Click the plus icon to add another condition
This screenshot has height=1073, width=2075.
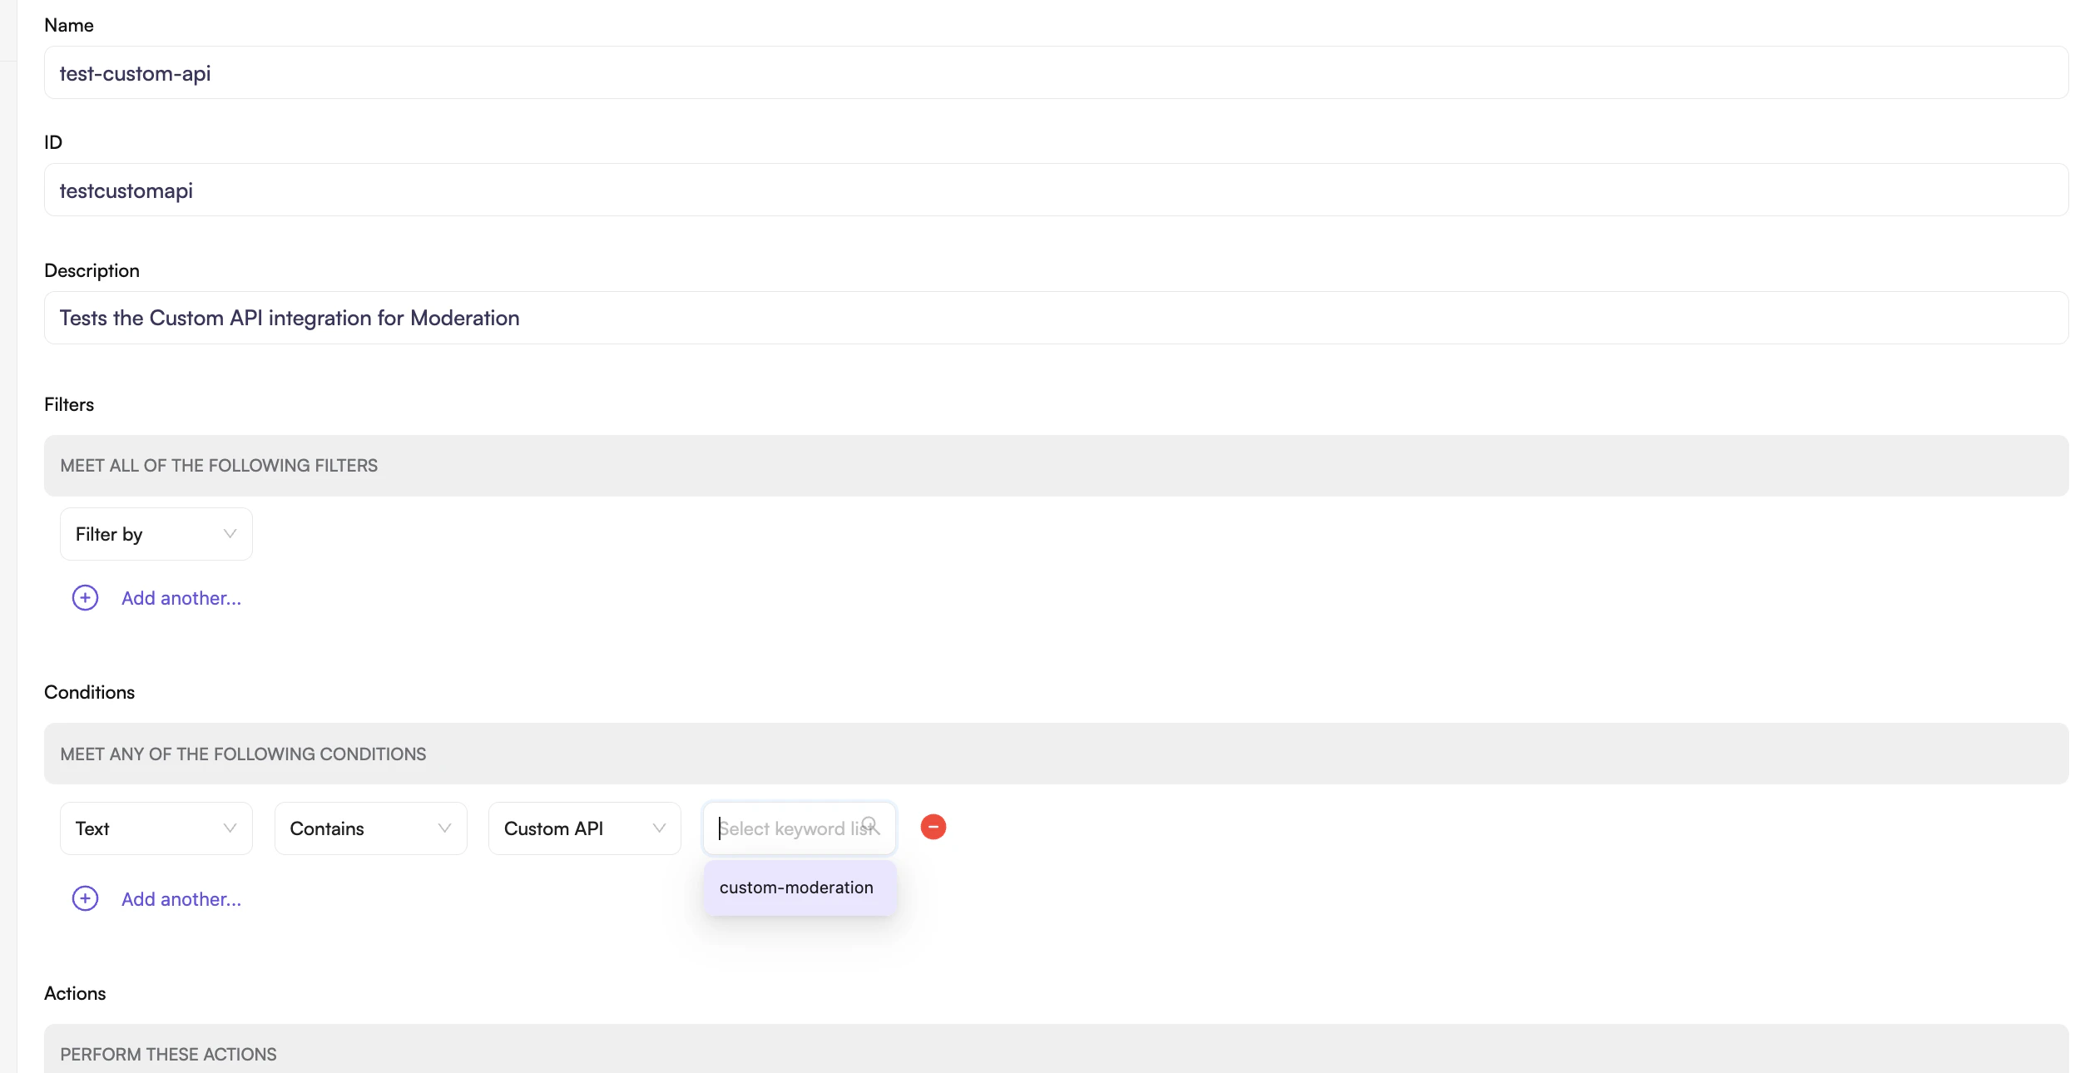[85, 898]
